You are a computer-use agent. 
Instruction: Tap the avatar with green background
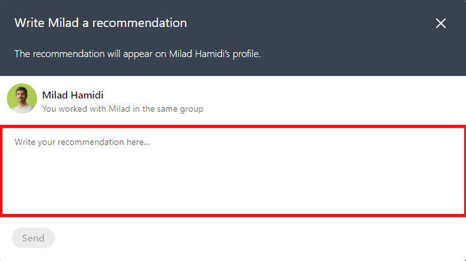[x=22, y=98]
